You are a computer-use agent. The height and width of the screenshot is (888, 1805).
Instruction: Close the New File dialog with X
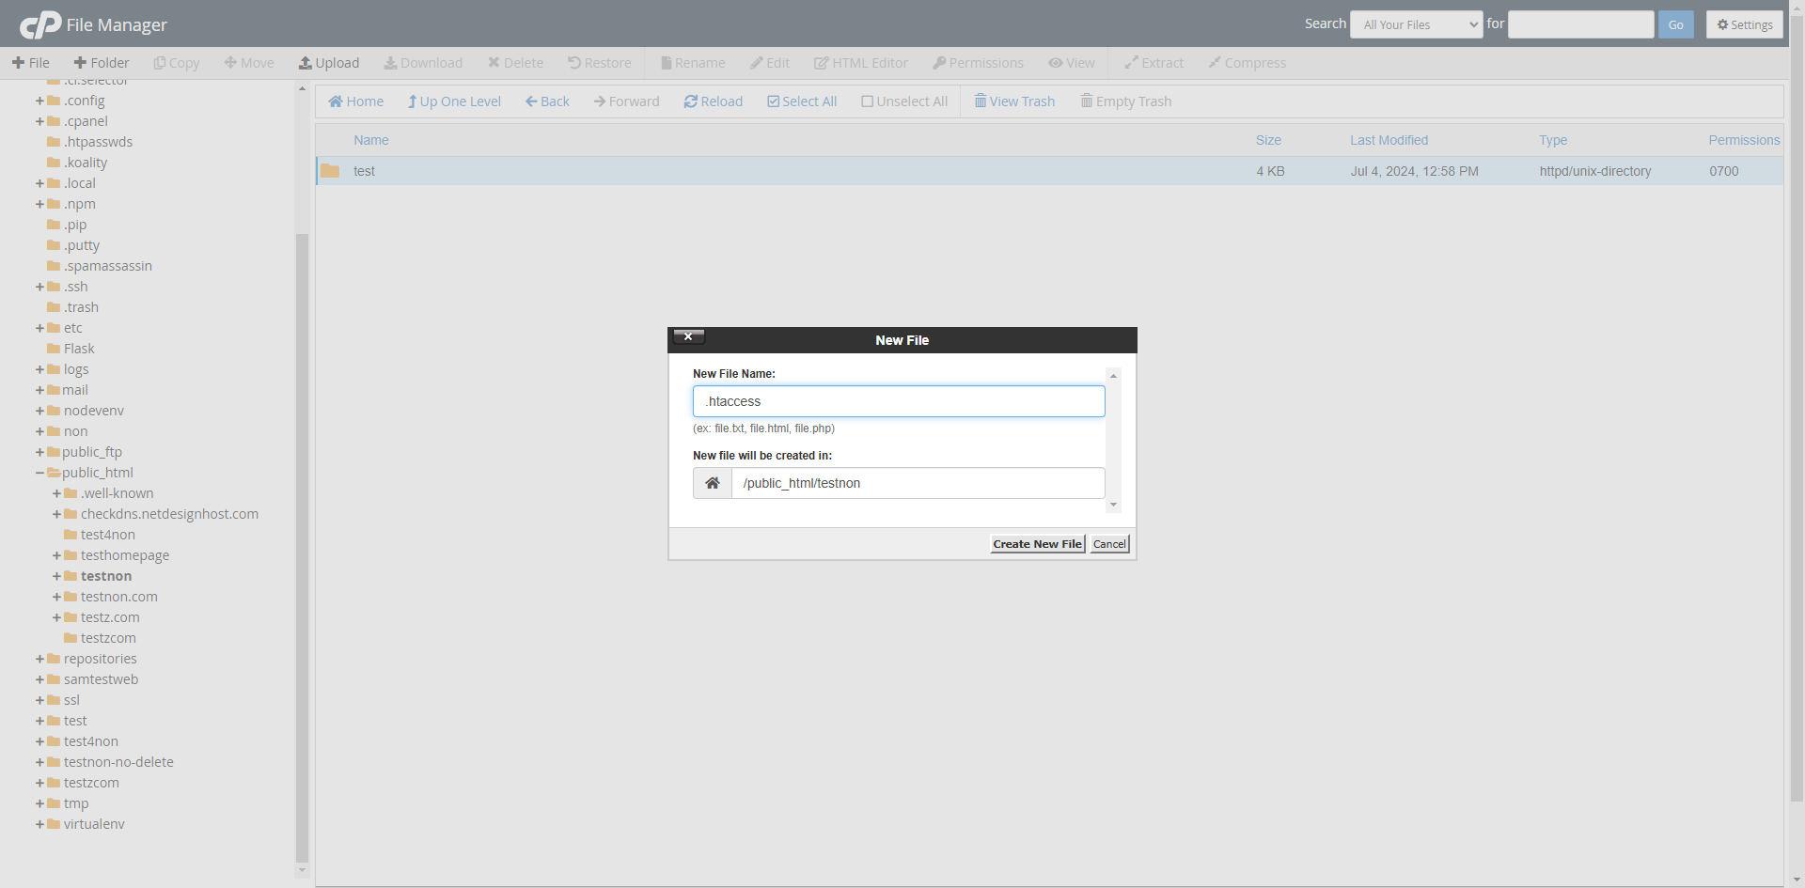tap(689, 336)
